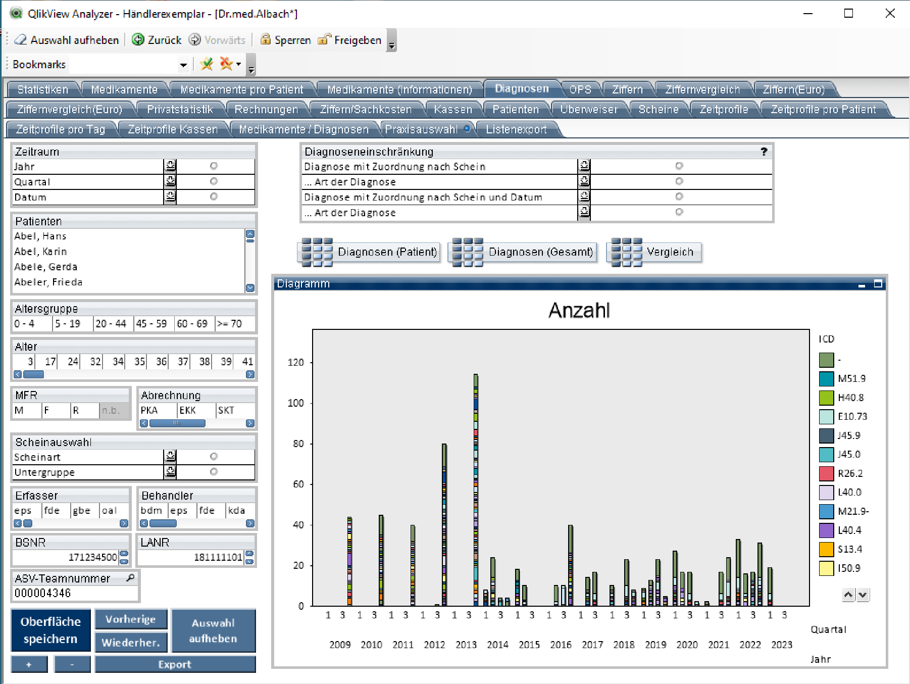Open search icon for ASV-Teamnummer
Screen dimensions: 910x684
pos(130,578)
